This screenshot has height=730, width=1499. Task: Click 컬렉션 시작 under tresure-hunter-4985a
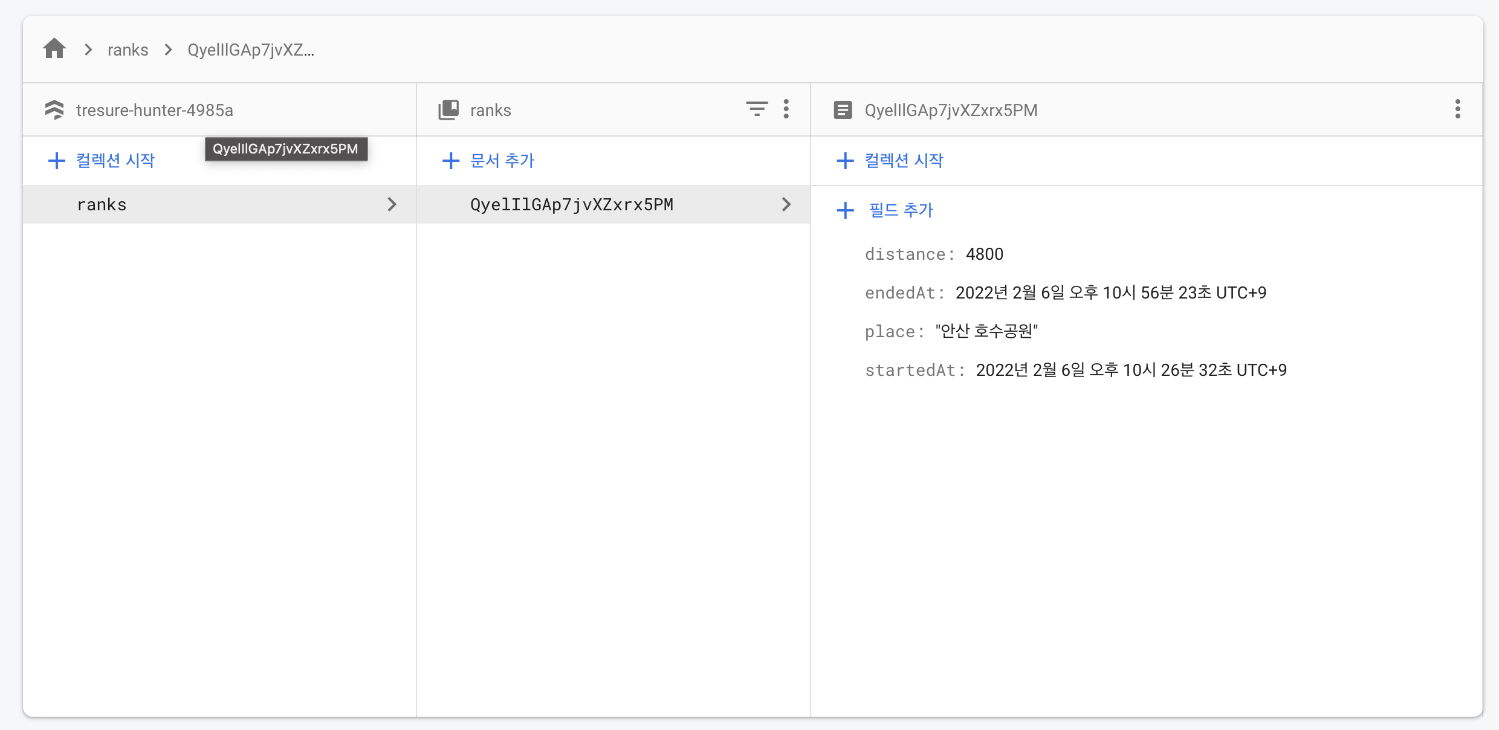tap(115, 161)
